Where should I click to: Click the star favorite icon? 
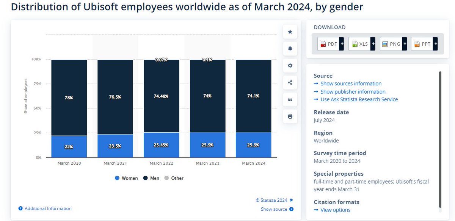coord(290,32)
